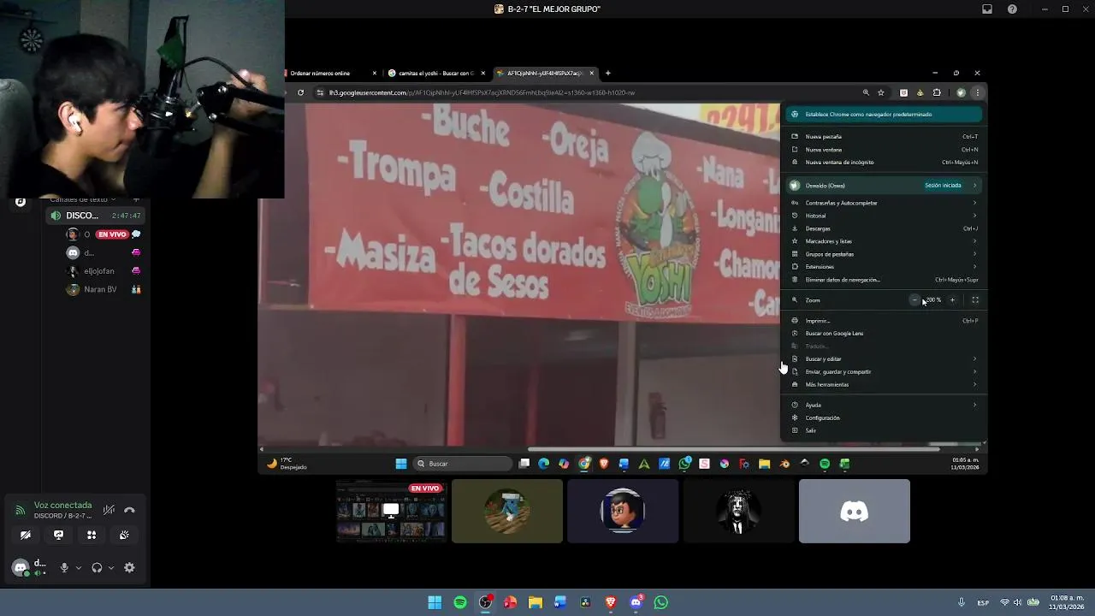
Task: Expand the Osvaldo profile menu row
Action: (885, 185)
